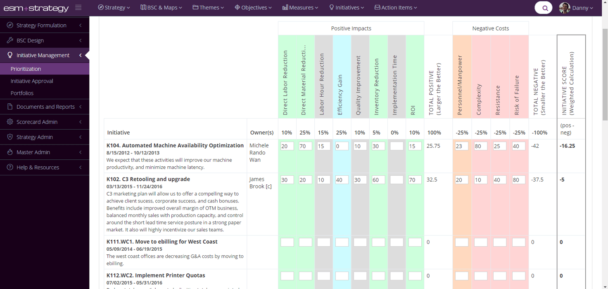The height and width of the screenshot is (289, 608).
Task: Expand the Objectives navigation dropdown
Action: point(253,7)
